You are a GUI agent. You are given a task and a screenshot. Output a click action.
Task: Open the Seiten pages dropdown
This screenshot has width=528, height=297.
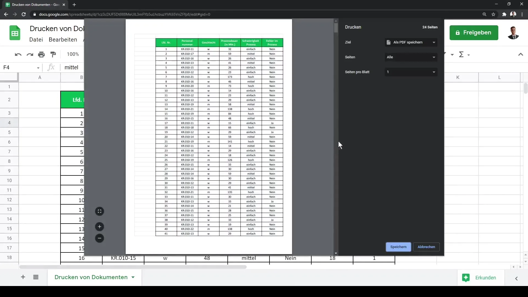click(x=411, y=57)
